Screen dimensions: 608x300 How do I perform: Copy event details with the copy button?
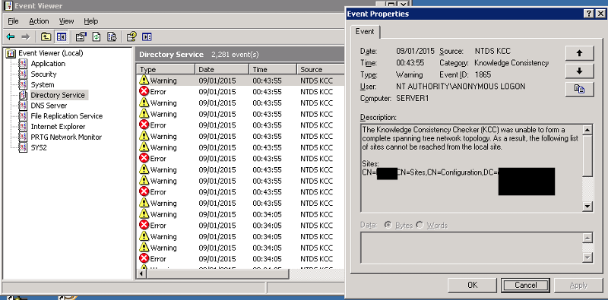[579, 89]
